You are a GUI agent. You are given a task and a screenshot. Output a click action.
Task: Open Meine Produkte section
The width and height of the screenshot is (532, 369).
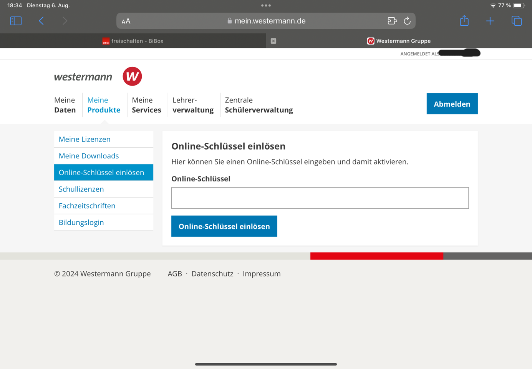[104, 105]
